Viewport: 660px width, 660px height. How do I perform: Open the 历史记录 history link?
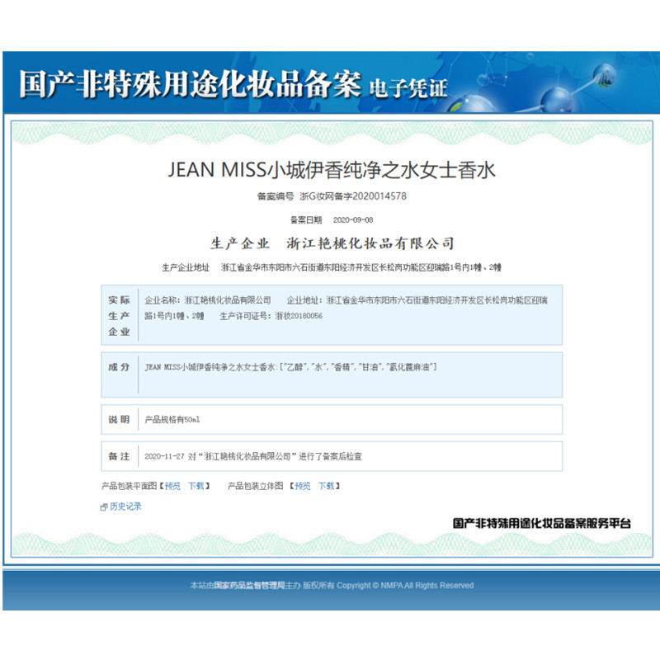[x=125, y=507]
